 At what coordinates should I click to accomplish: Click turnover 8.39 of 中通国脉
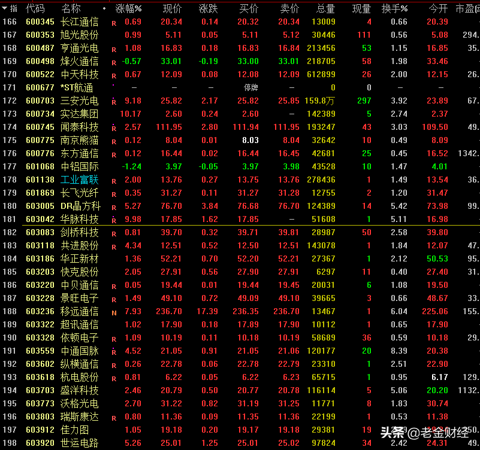(x=399, y=351)
